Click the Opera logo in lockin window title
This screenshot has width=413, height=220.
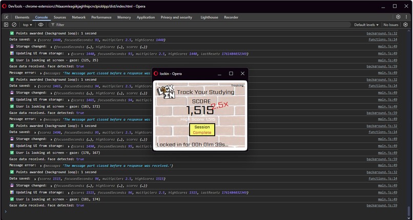(x=156, y=74)
